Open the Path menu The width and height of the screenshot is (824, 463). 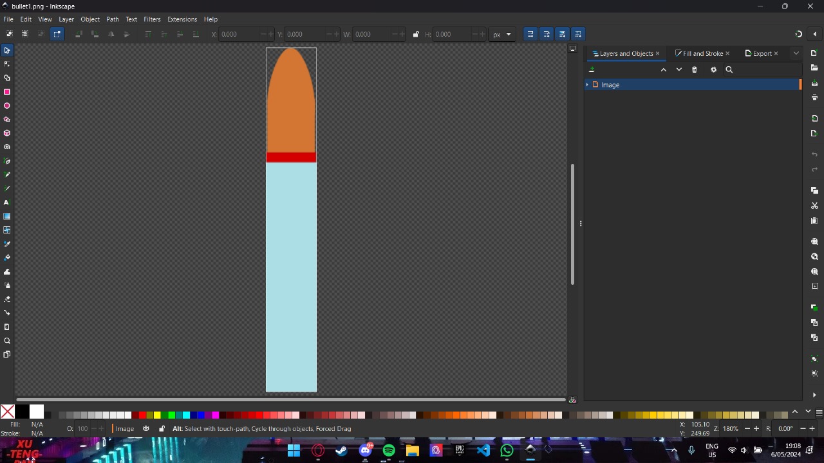113,19
